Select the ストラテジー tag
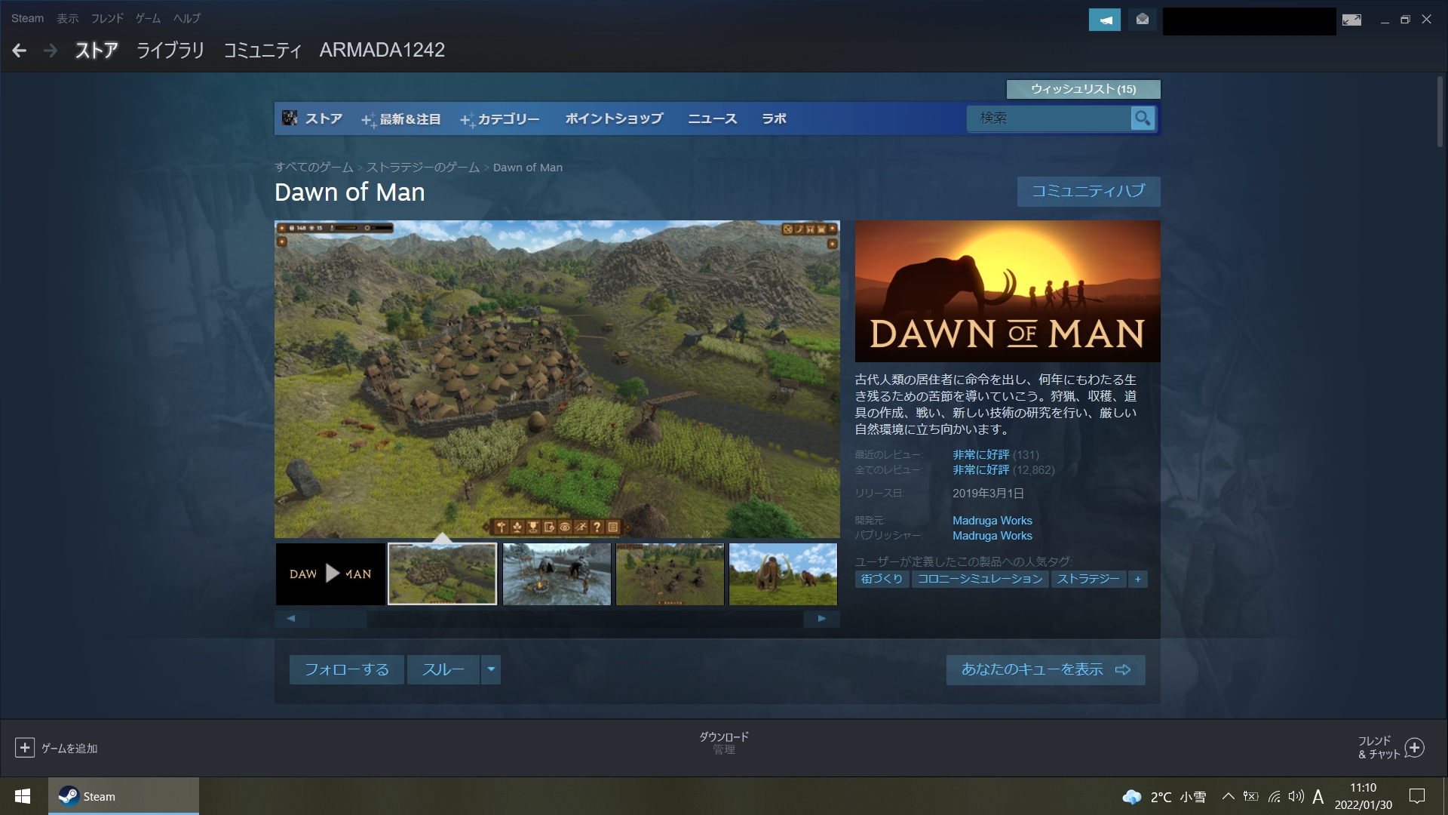This screenshot has width=1448, height=815. tap(1088, 579)
